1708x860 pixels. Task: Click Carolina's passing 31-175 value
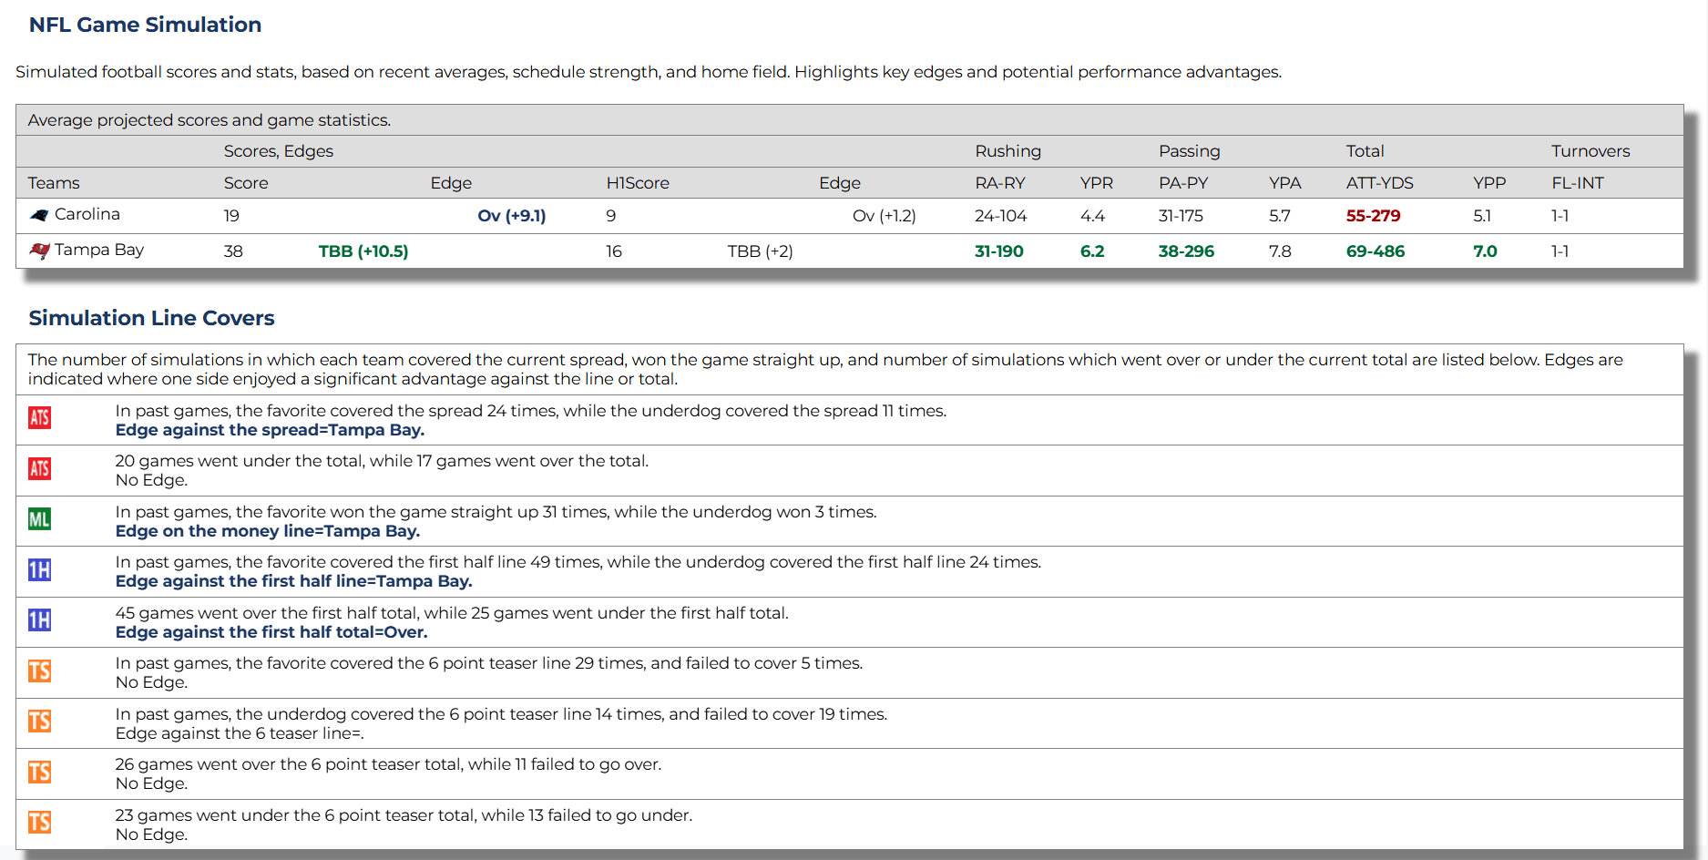(x=1181, y=216)
